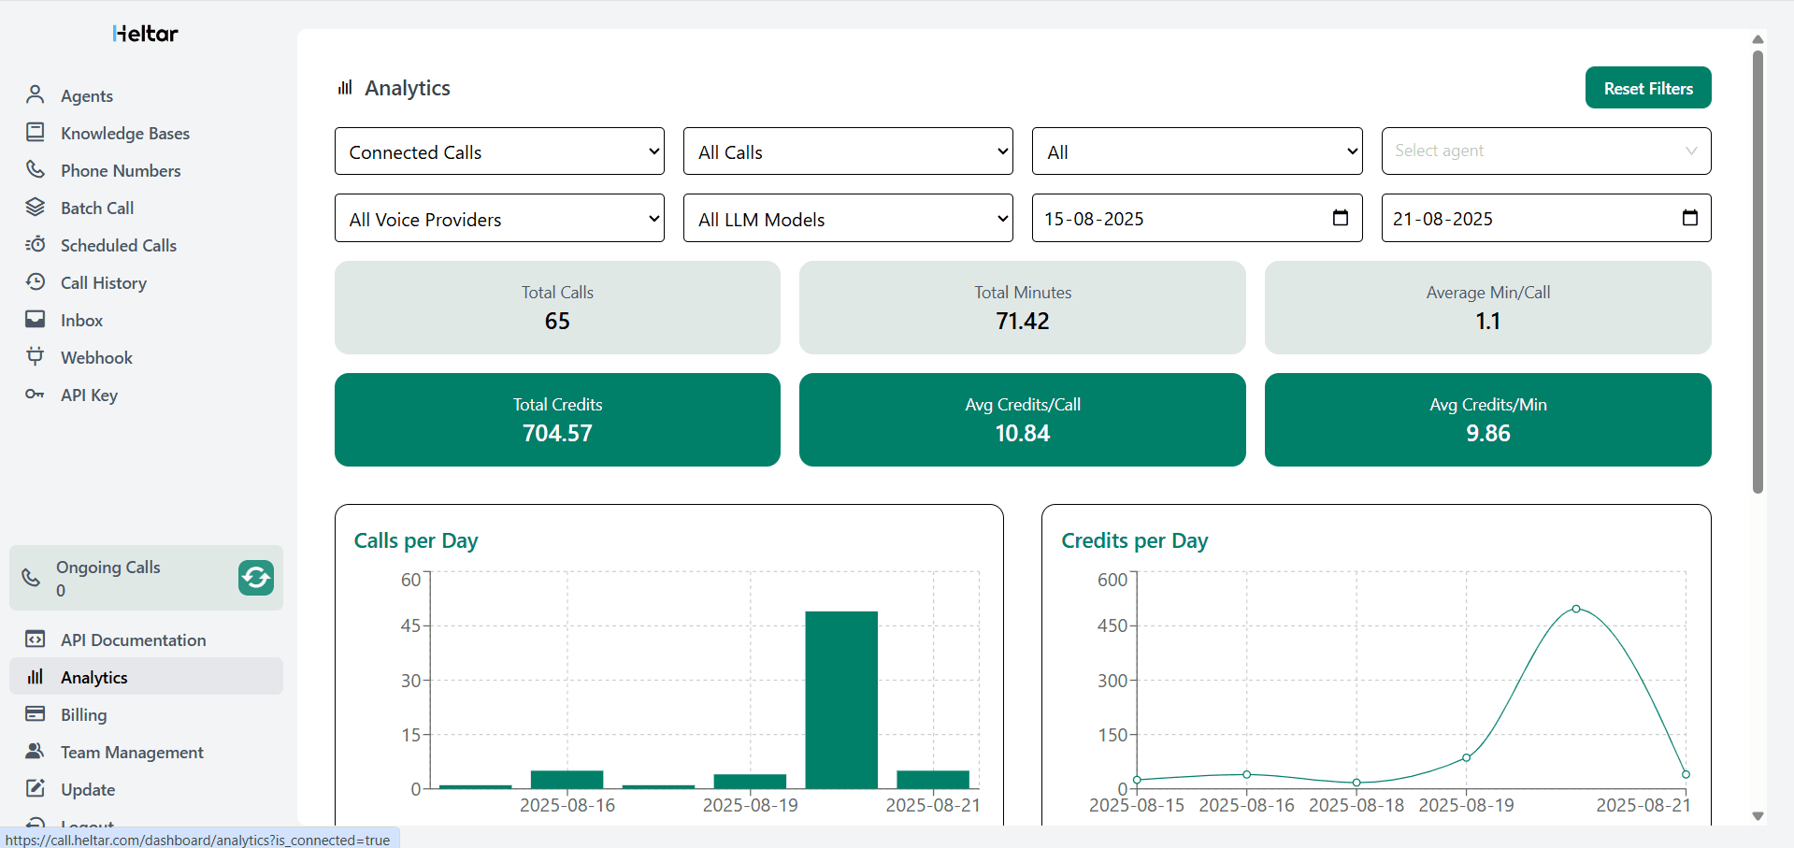Click the Knowledge Bases book icon

[x=36, y=132]
